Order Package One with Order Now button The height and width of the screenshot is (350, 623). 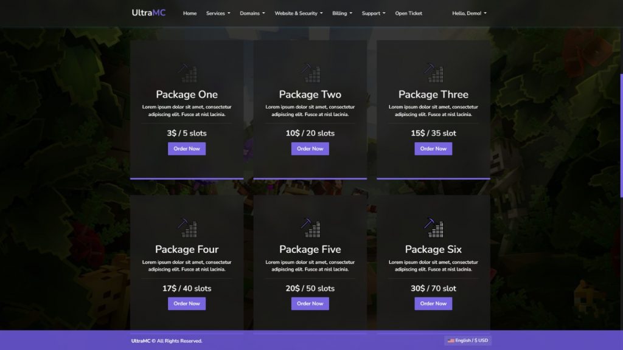[x=187, y=149]
